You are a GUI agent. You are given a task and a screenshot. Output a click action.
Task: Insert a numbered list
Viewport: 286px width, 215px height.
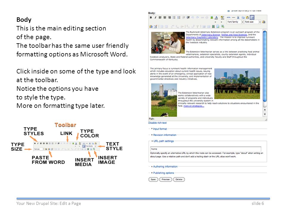click(179, 18)
